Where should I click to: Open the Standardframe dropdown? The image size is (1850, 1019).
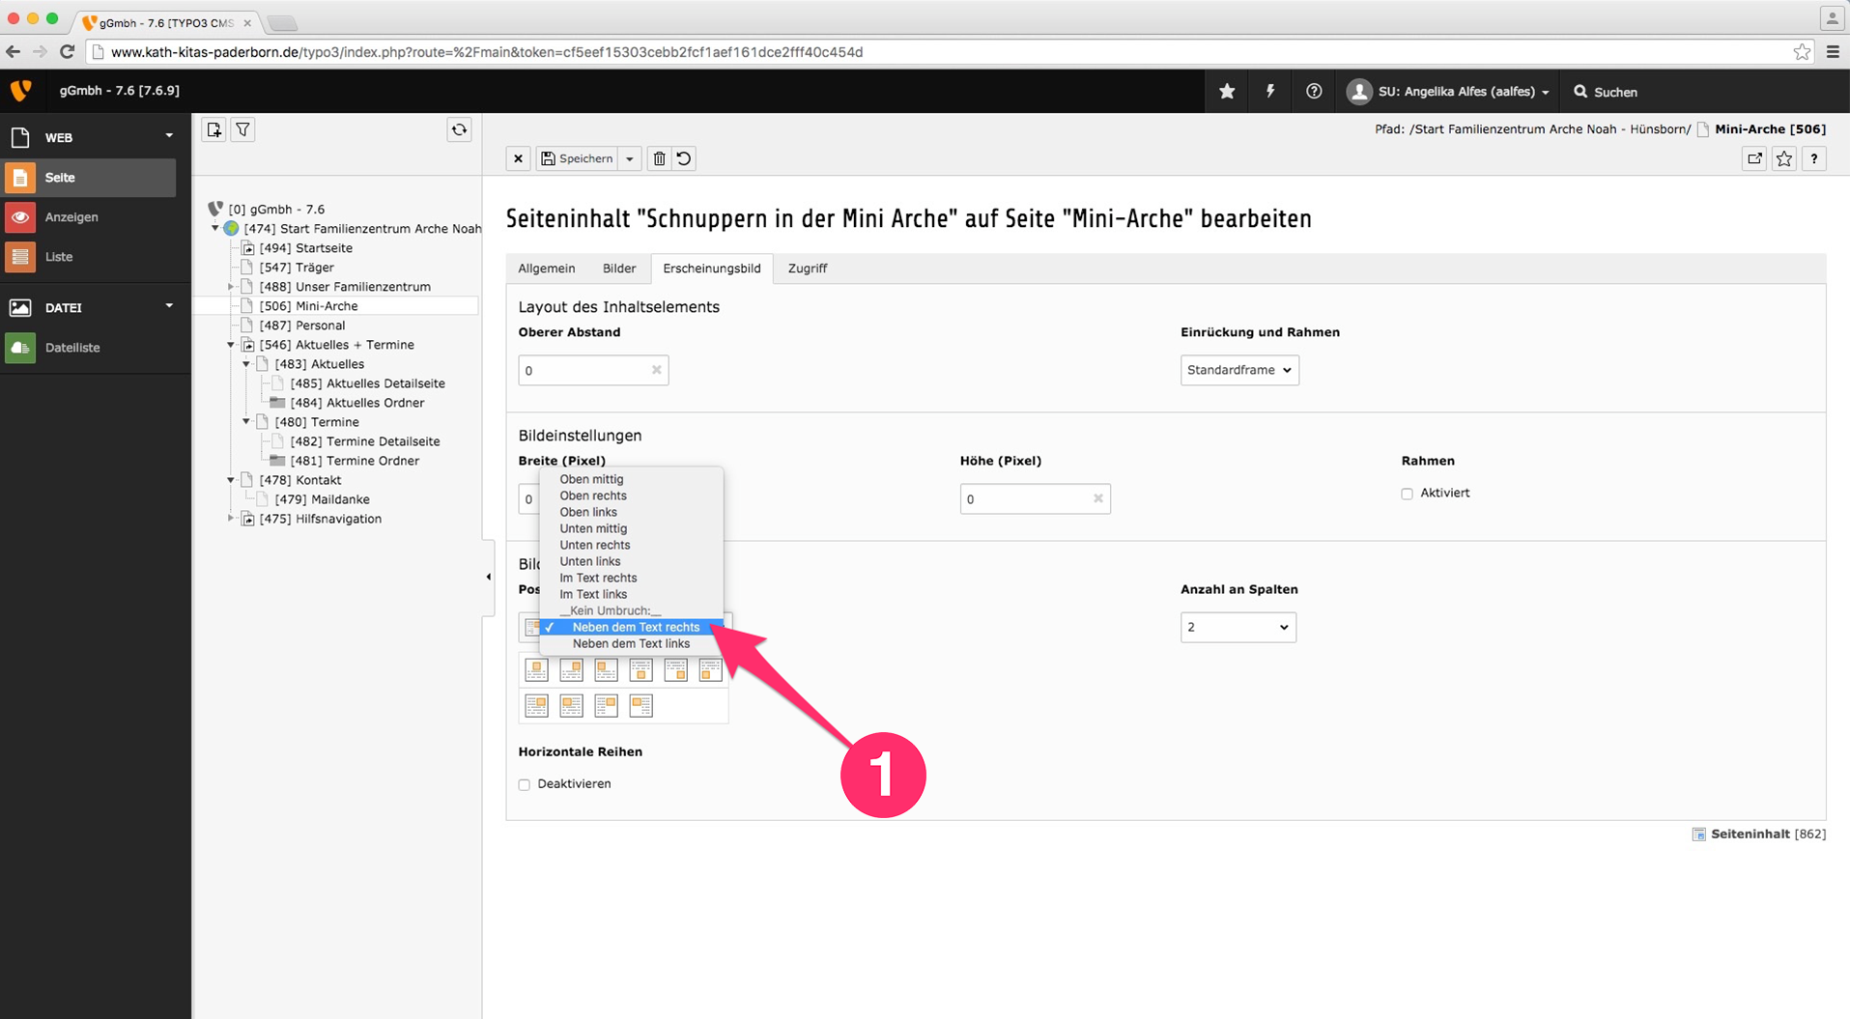point(1238,370)
